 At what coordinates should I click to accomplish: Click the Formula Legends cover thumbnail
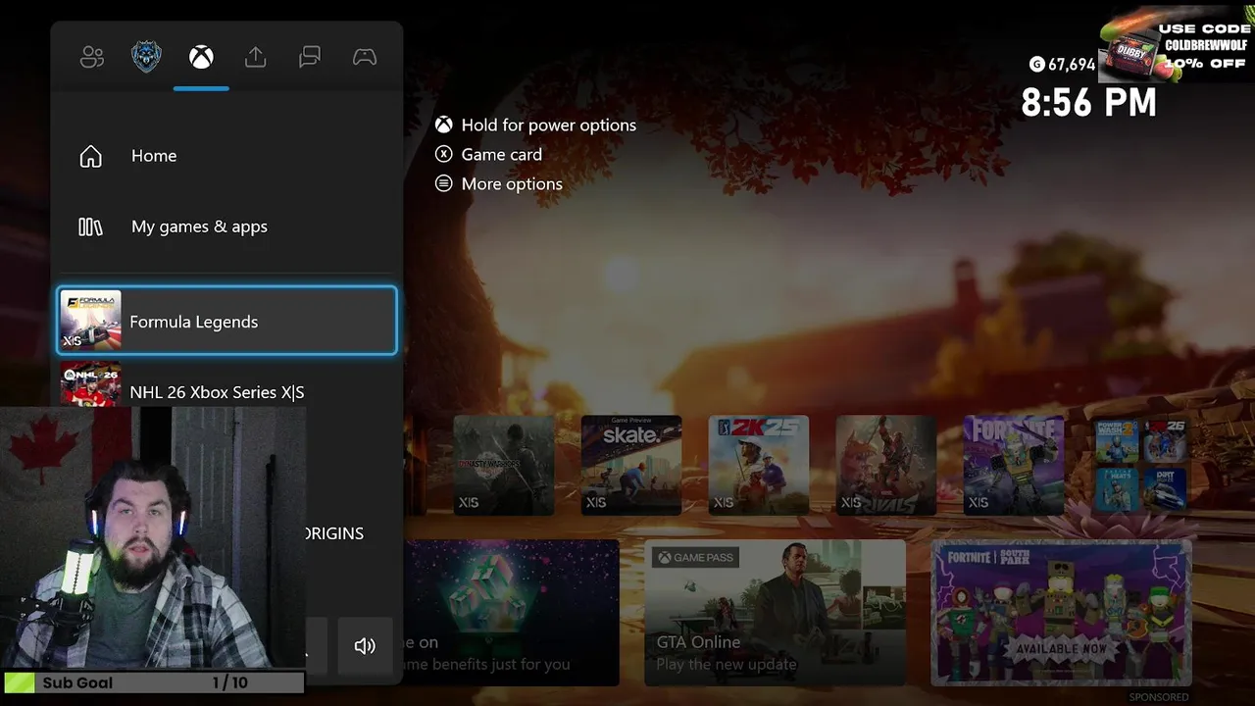pos(90,321)
